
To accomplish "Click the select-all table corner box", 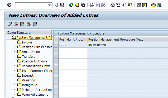I will tap(56, 39).
